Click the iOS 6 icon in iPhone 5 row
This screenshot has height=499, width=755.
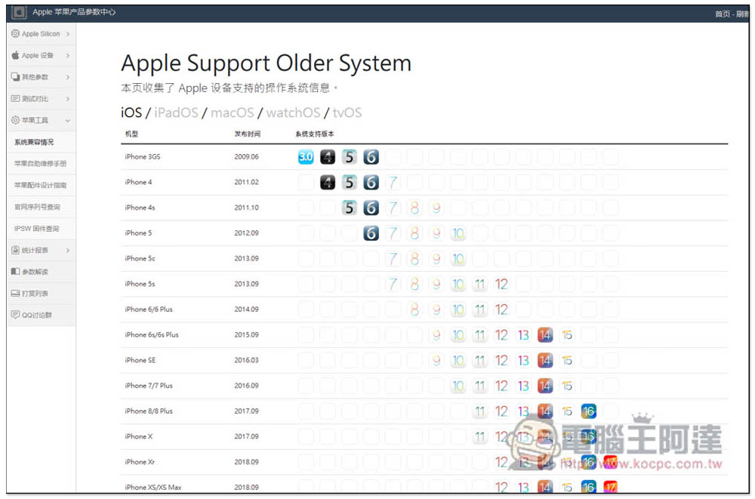click(371, 233)
